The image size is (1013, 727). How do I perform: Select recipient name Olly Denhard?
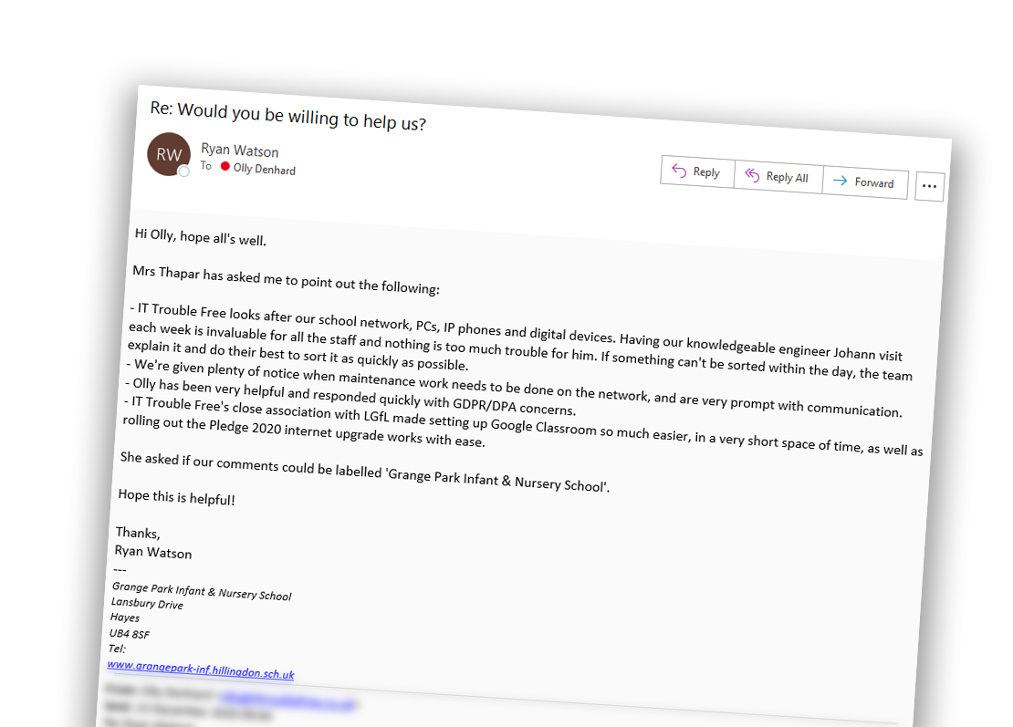click(x=265, y=169)
